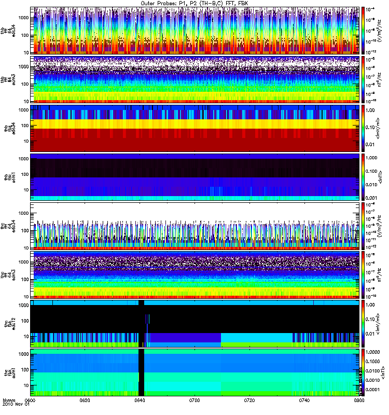Image resolution: width=389 pixels, height=415 pixels.
Task: Click the color bar beside the thb fbk scm1 panel
Action: (363, 177)
